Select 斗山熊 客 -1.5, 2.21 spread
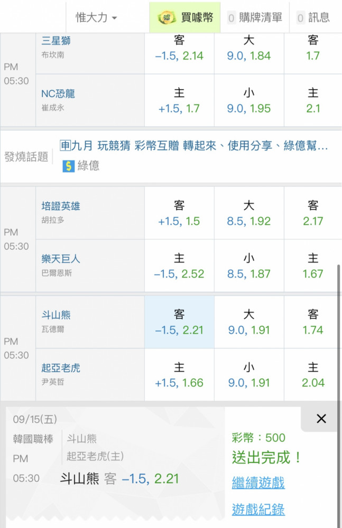 [179, 322]
